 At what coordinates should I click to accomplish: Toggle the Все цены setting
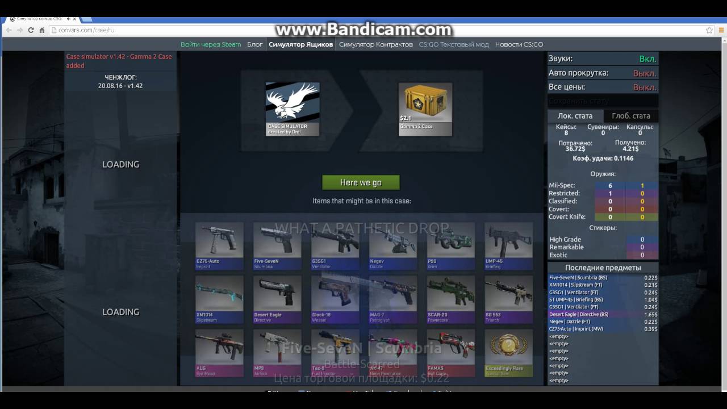pos(603,87)
